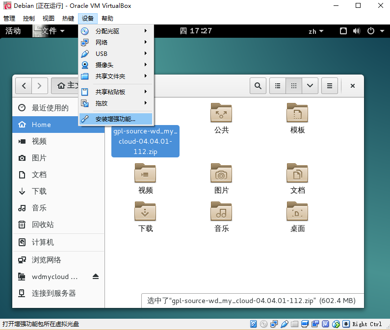This screenshot has width=390, height=330.
Task: Open the 视图 menu
Action: pos(48,19)
